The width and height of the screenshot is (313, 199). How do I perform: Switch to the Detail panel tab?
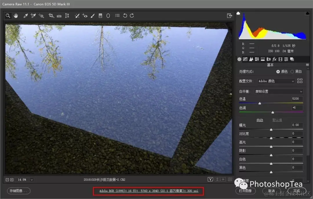pos(251,59)
